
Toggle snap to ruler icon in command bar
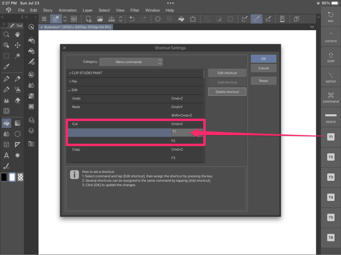245,19
